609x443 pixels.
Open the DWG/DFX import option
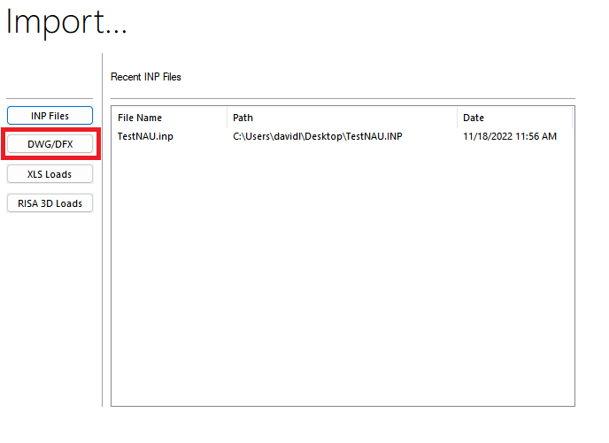point(50,144)
